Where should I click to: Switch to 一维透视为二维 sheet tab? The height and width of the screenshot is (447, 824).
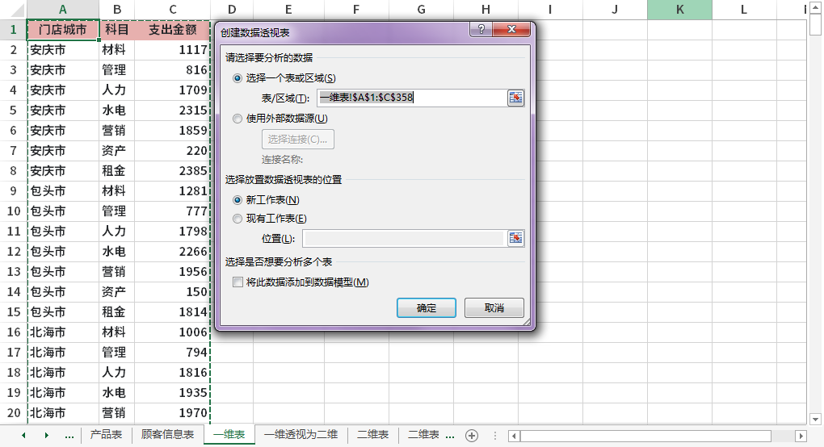pos(301,435)
